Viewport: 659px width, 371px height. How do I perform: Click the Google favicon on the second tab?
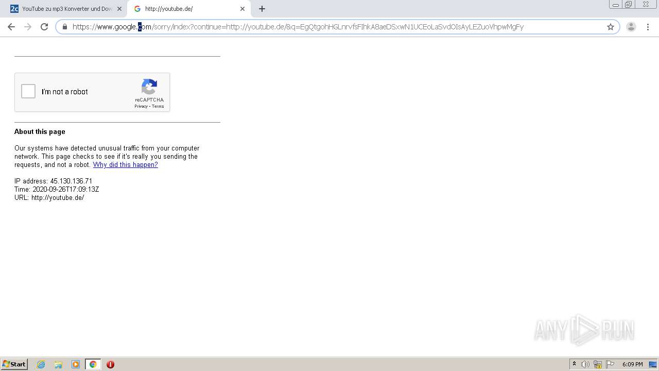click(x=137, y=9)
